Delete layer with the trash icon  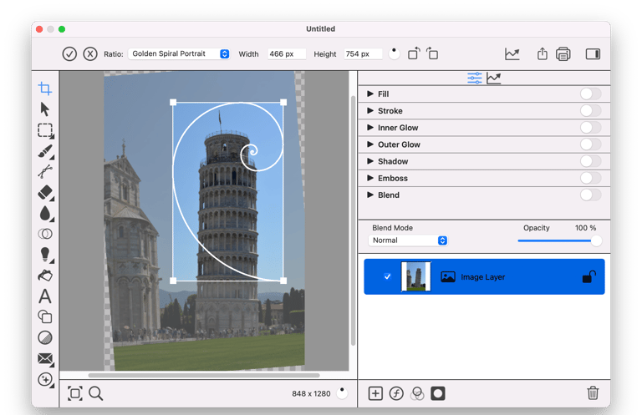pyautogui.click(x=593, y=393)
